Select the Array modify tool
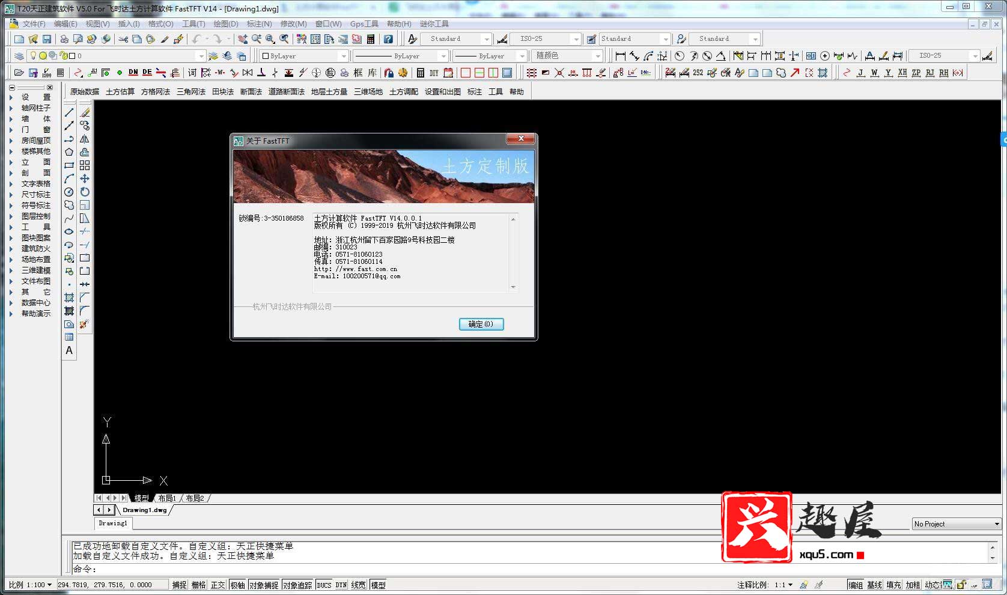The height and width of the screenshot is (595, 1007). pos(85,165)
